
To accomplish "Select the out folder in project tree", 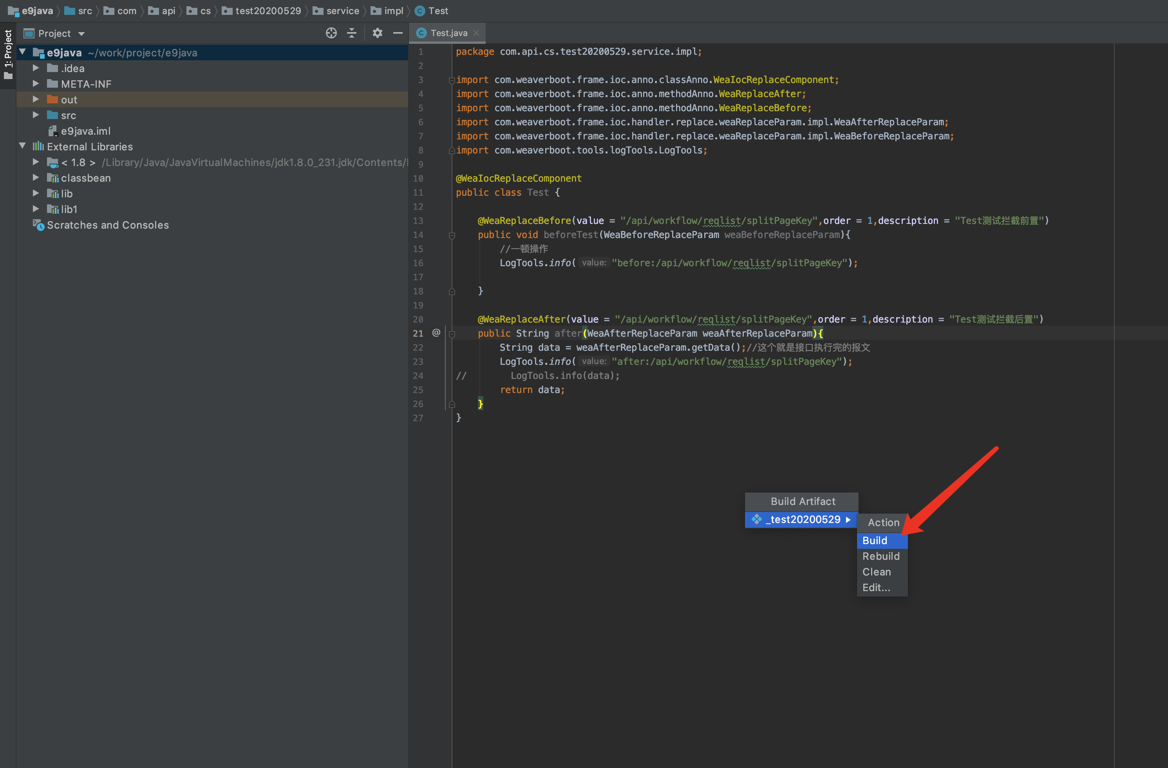I will [69, 99].
